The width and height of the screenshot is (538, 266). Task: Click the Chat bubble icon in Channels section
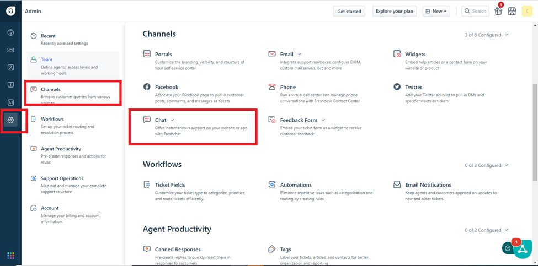point(147,120)
